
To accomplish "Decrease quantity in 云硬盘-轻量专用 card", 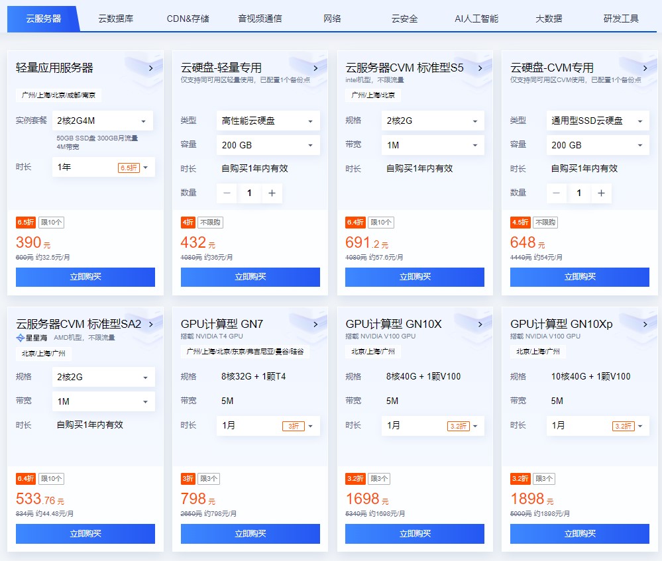I will (227, 193).
